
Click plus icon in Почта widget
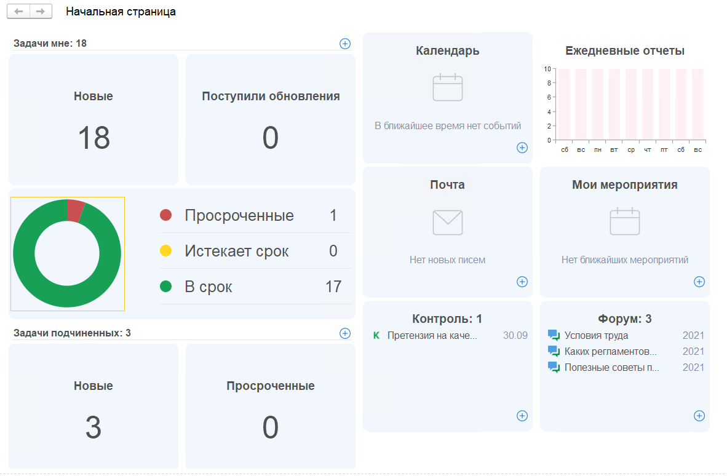pos(522,282)
